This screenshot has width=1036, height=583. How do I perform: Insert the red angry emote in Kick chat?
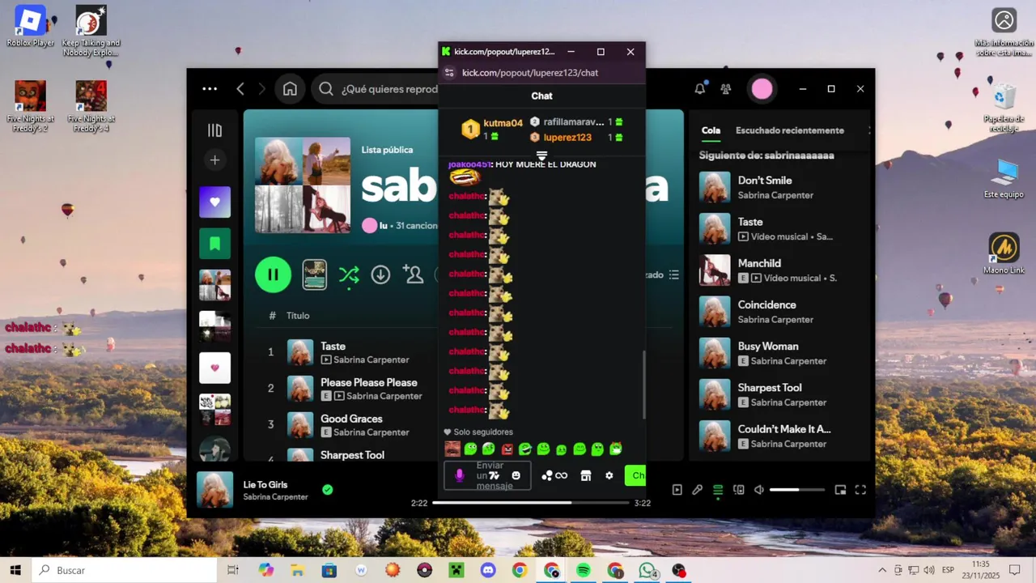tap(507, 449)
